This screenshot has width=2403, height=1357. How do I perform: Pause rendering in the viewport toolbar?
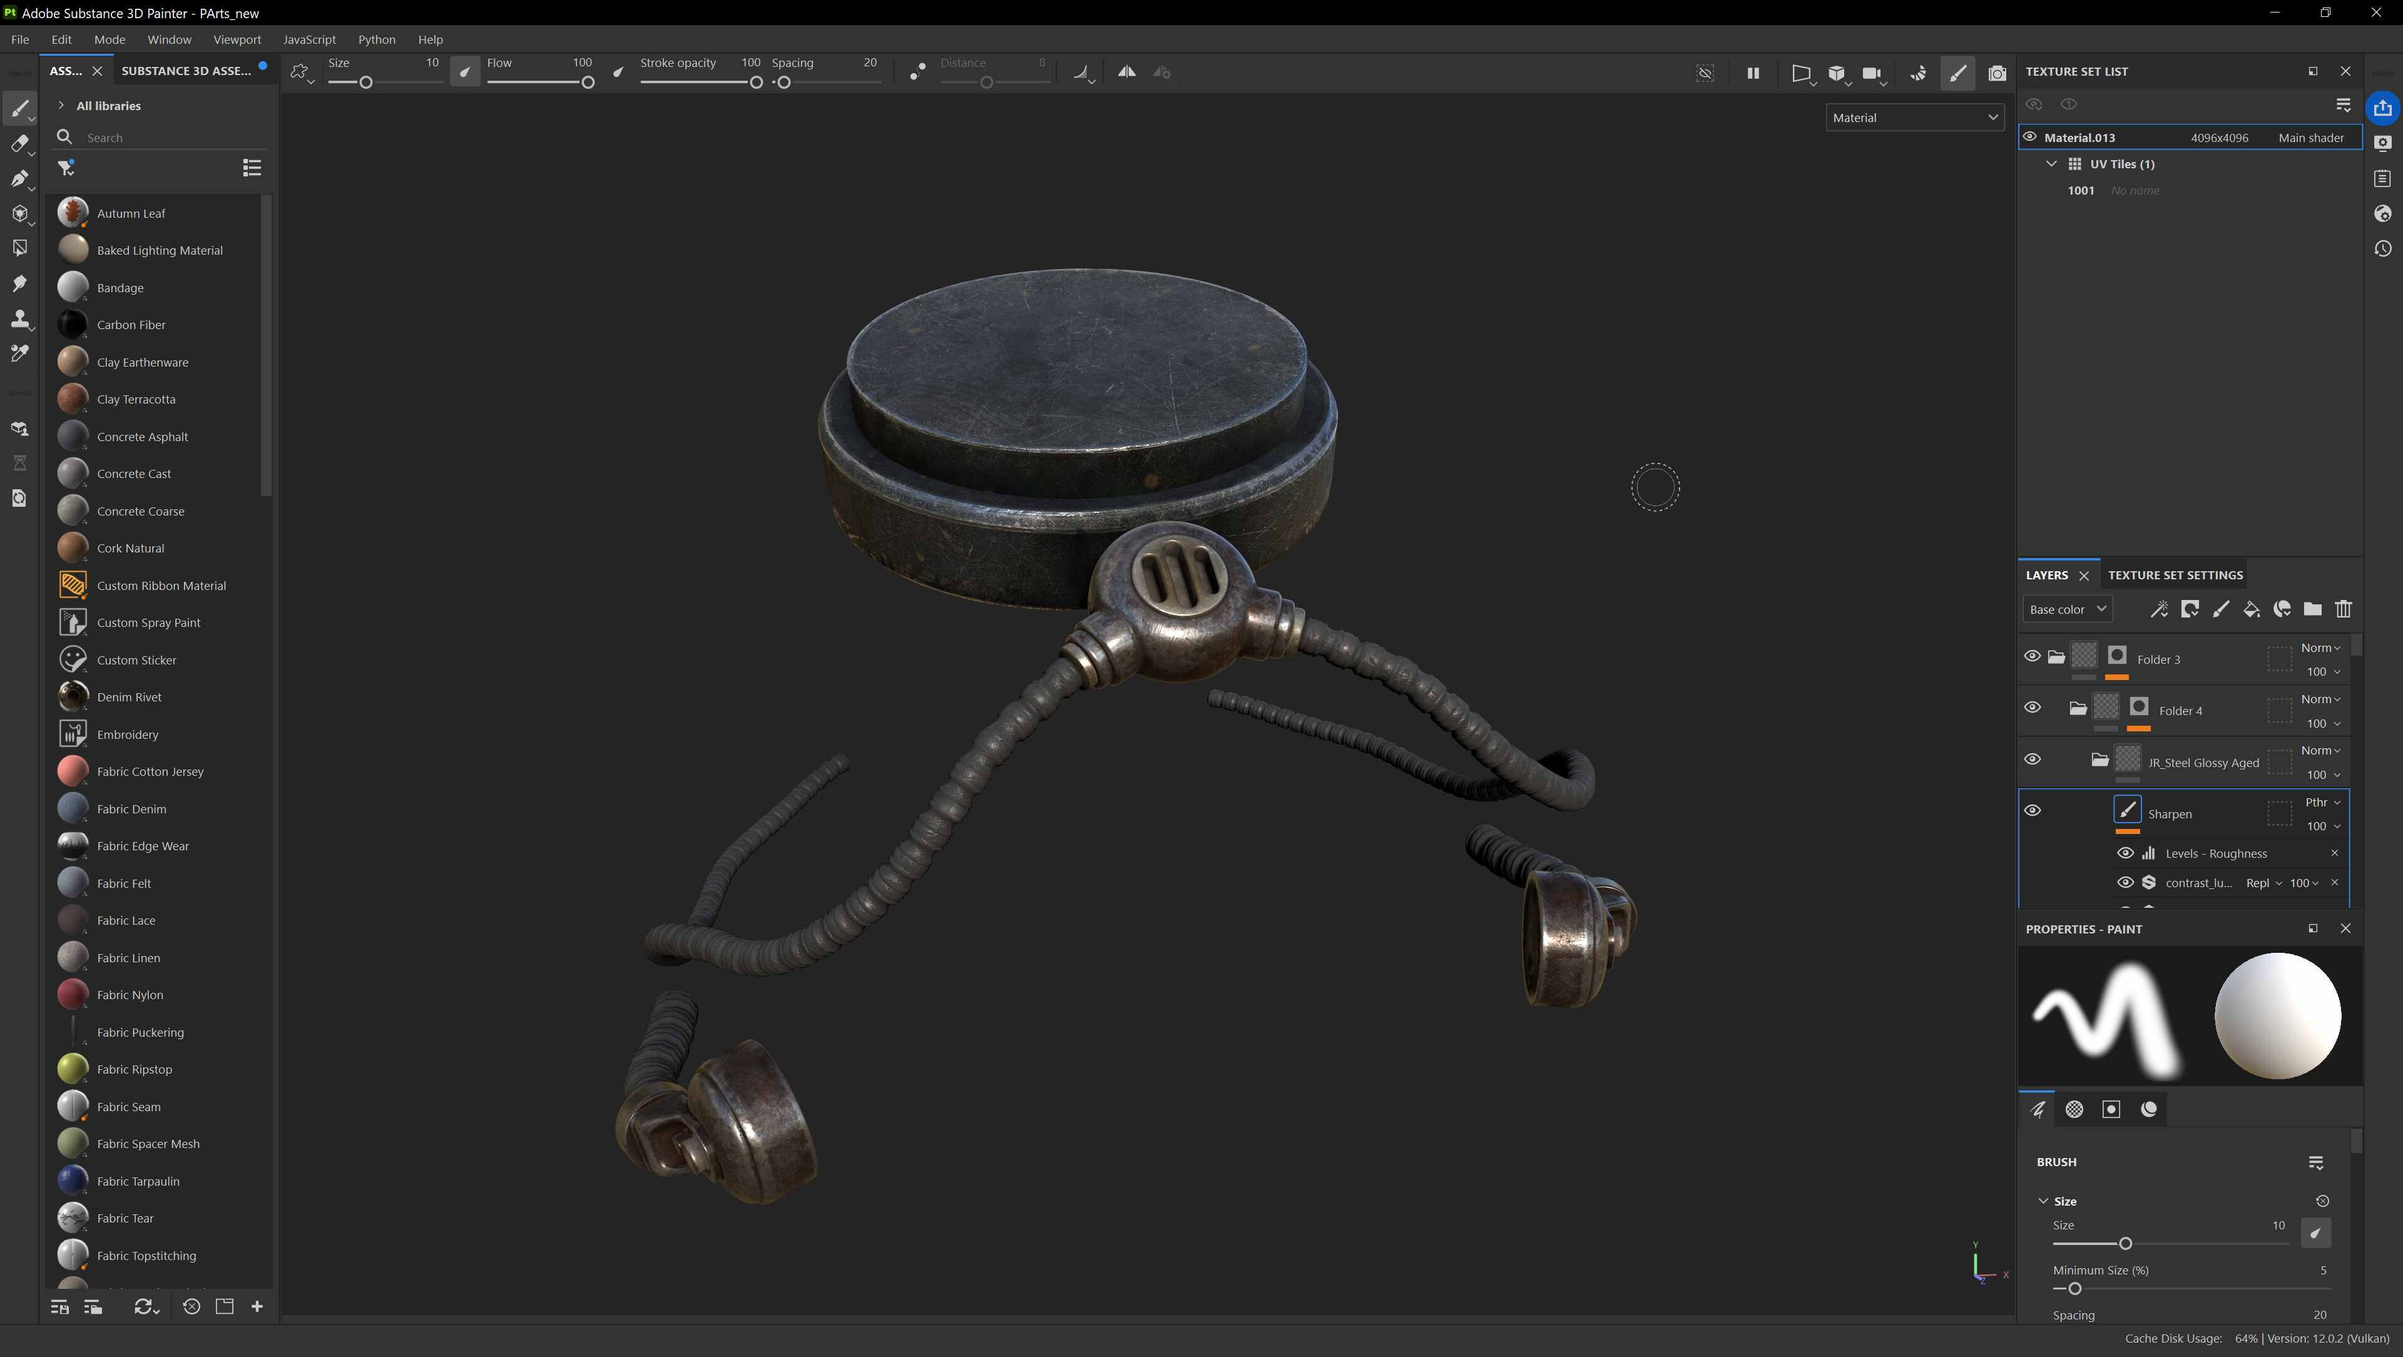point(1753,73)
